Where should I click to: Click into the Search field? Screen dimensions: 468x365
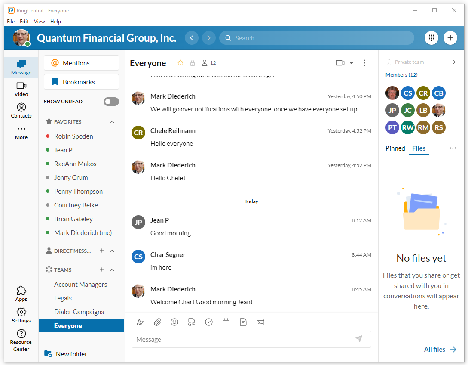coord(317,38)
